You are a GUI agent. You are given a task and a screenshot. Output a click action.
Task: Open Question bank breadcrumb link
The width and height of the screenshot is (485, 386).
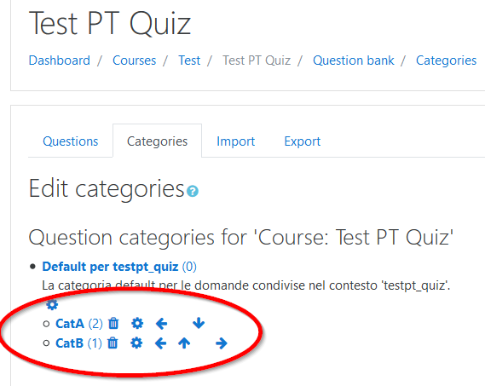click(x=354, y=60)
